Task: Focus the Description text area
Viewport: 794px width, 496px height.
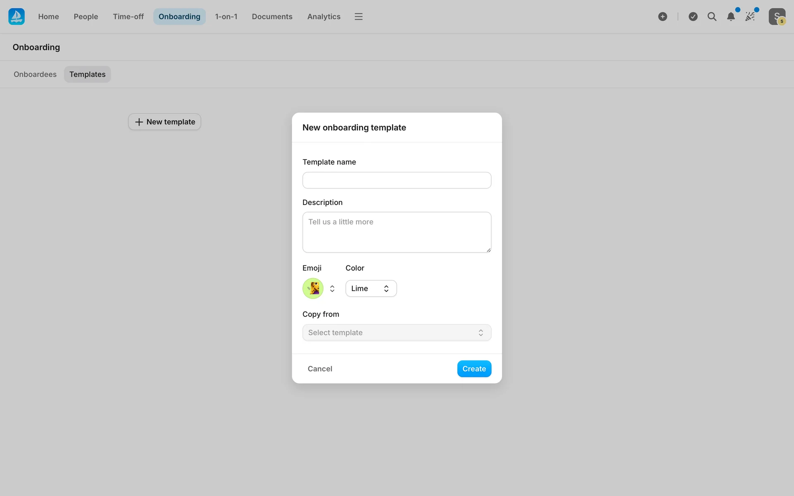Action: pyautogui.click(x=397, y=232)
